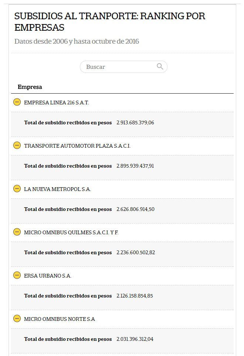Click the subsidy amount 2.913.685.379,06

click(x=135, y=122)
